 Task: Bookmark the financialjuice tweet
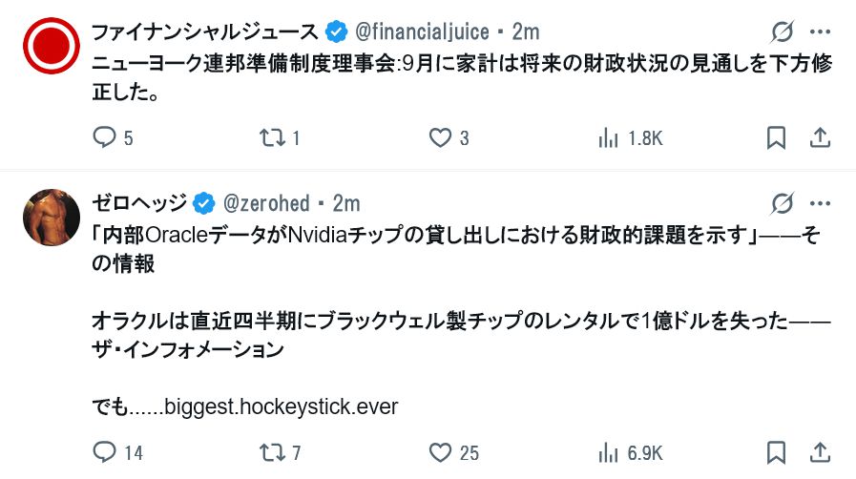point(777,138)
